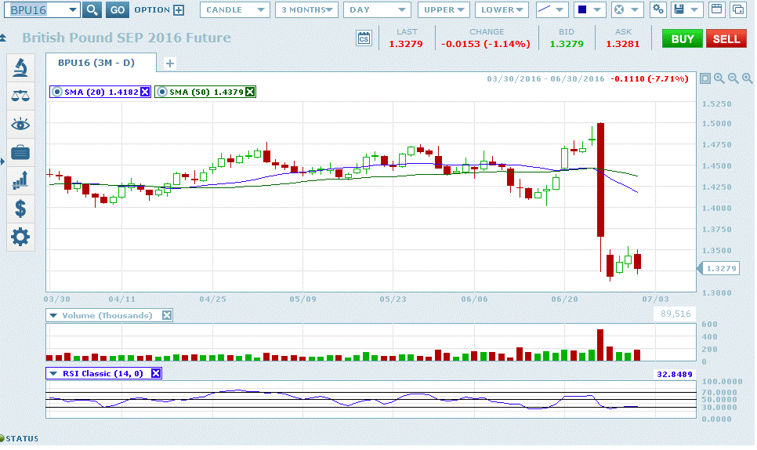The width and height of the screenshot is (757, 450).
Task: Click the range change -0.1110 (-7.71%)
Action: pos(650,78)
